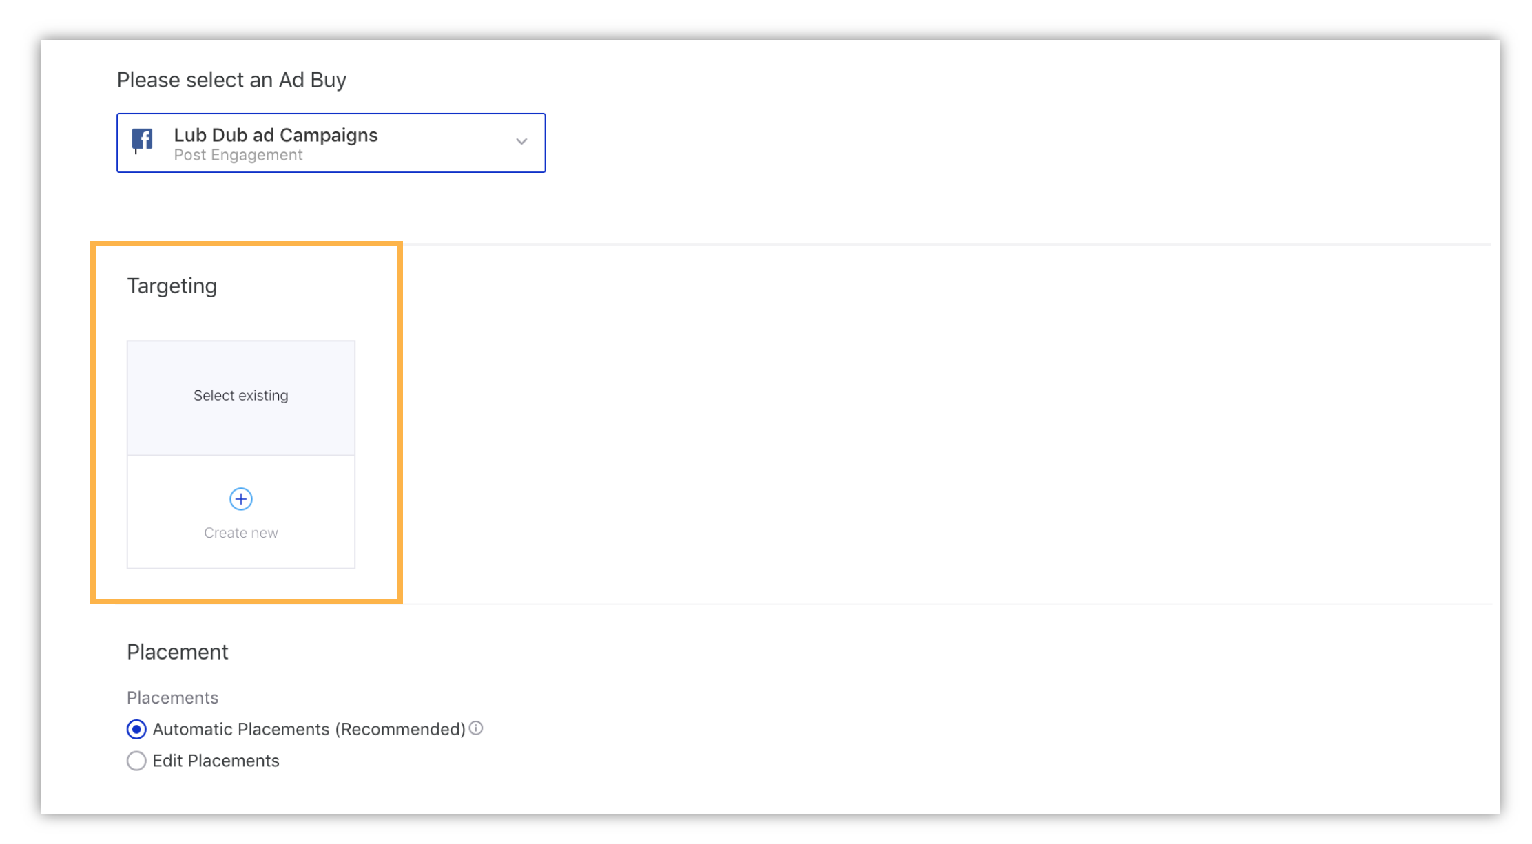
Task: Click the Create new targeting button
Action: point(240,511)
